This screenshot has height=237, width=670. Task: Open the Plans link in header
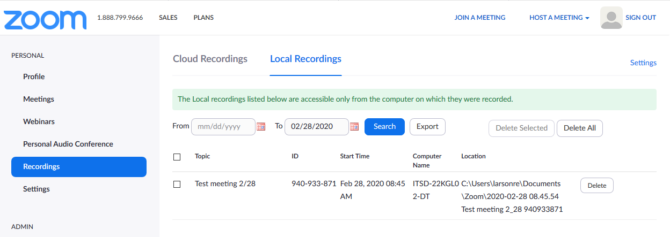point(203,18)
